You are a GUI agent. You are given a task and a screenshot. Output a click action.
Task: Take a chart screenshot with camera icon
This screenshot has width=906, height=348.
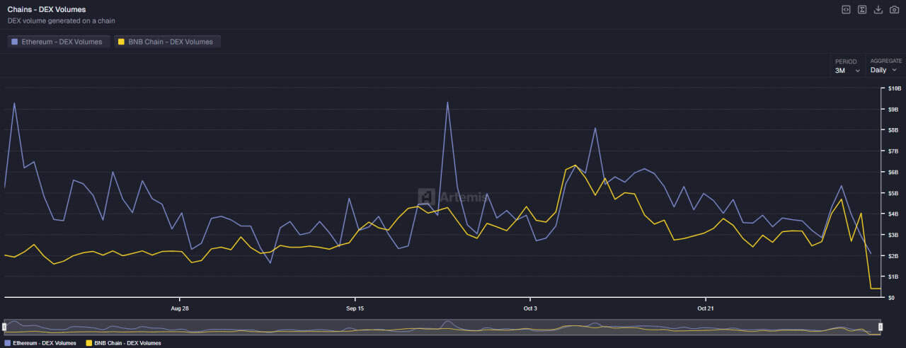pos(894,9)
